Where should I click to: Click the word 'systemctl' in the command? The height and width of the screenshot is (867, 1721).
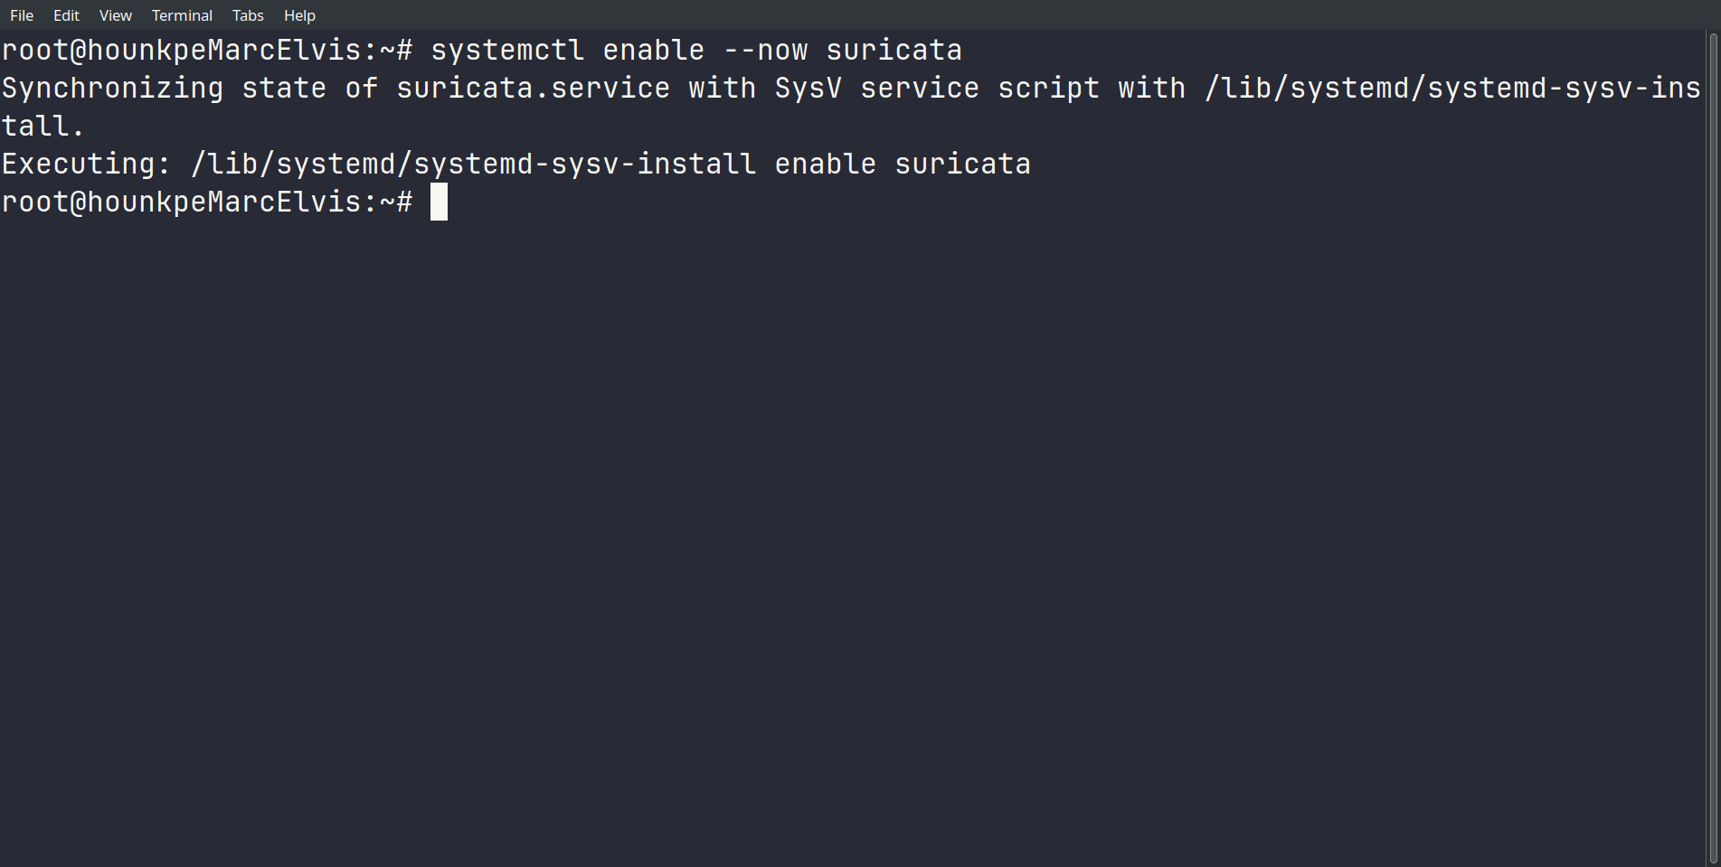pyautogui.click(x=507, y=51)
